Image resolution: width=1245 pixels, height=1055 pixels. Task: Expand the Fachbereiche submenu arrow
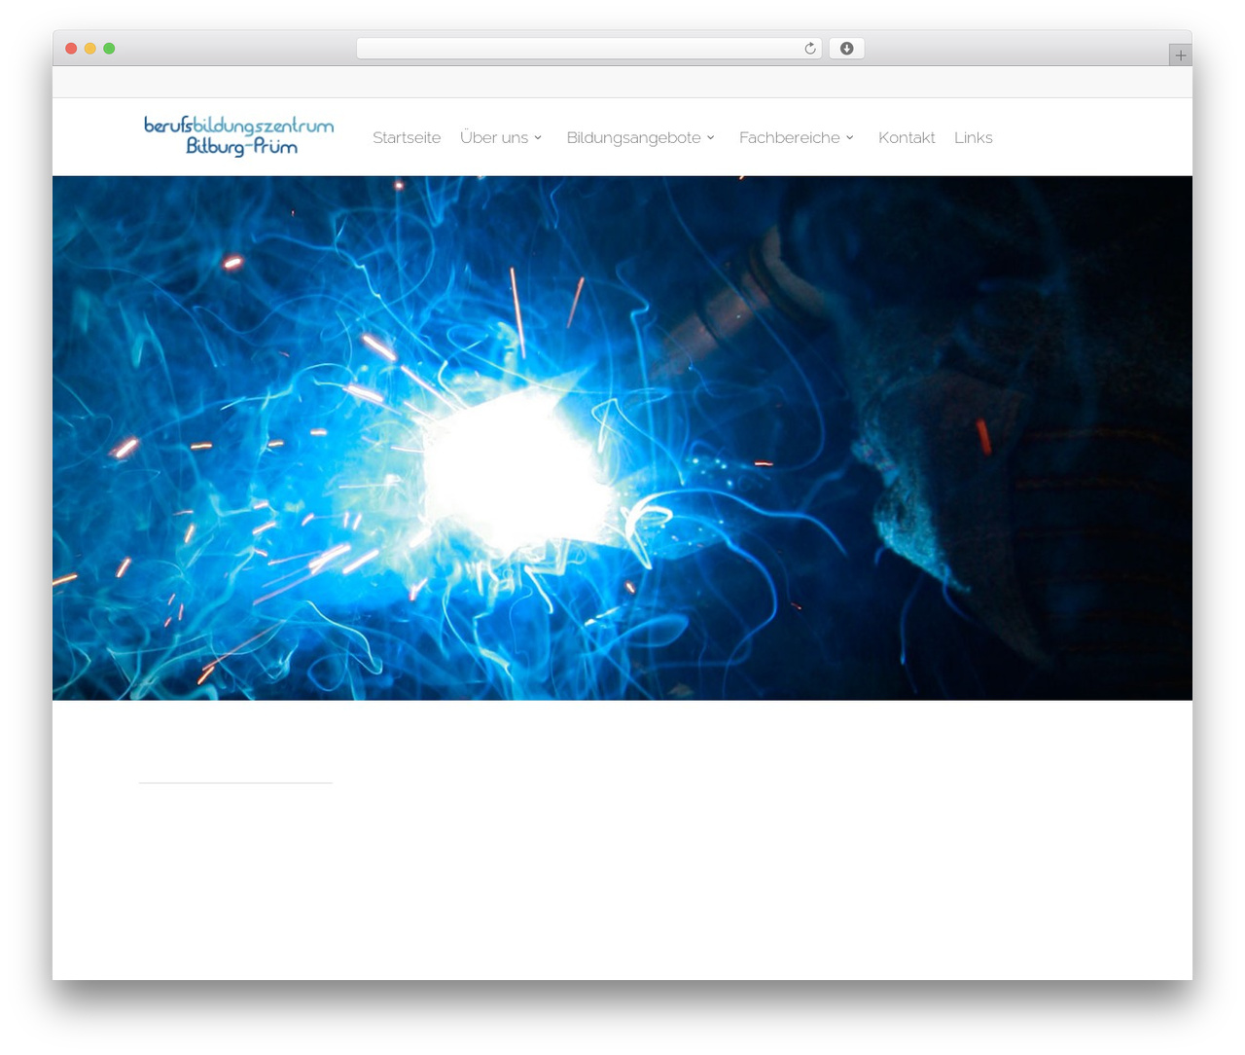(850, 138)
